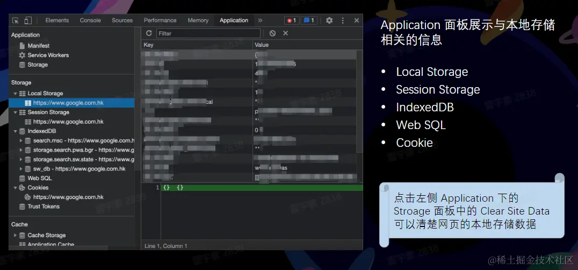Open Storage under the Application section
This screenshot has height=270, width=578.
(x=38, y=65)
